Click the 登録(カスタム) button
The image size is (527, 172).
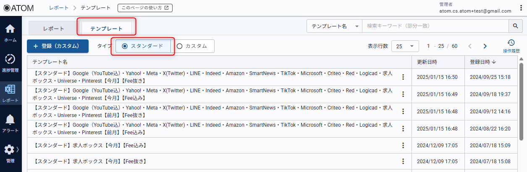tap(58, 46)
